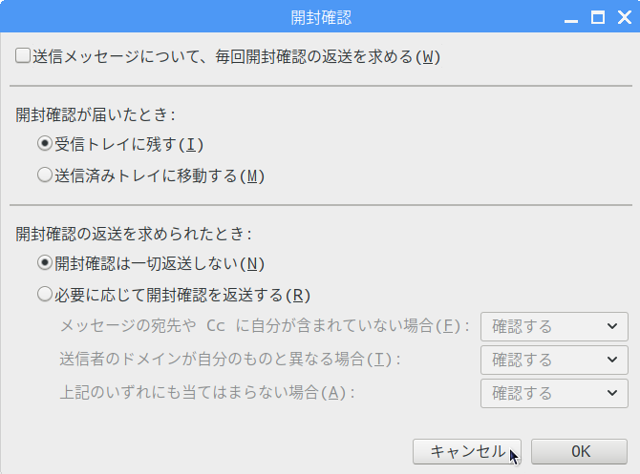Click the separator line below the top checkbox
The width and height of the screenshot is (640, 474).
point(321,86)
